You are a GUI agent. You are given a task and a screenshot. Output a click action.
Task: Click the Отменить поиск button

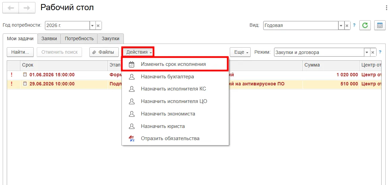(59, 52)
